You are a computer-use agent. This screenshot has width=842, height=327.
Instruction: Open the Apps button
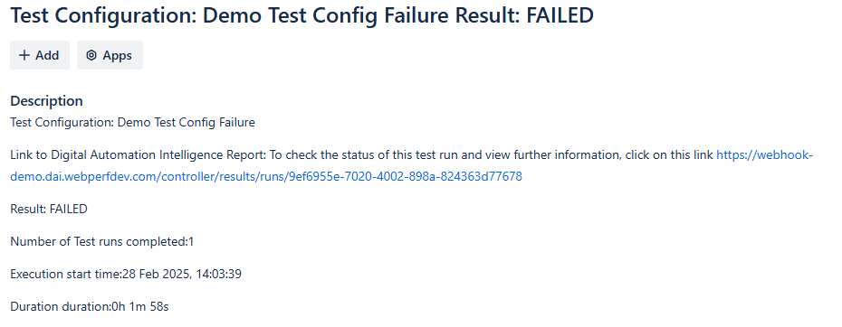coord(110,55)
